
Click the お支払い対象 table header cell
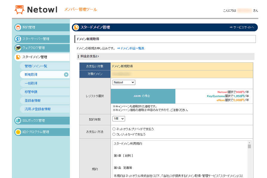click(x=95, y=66)
